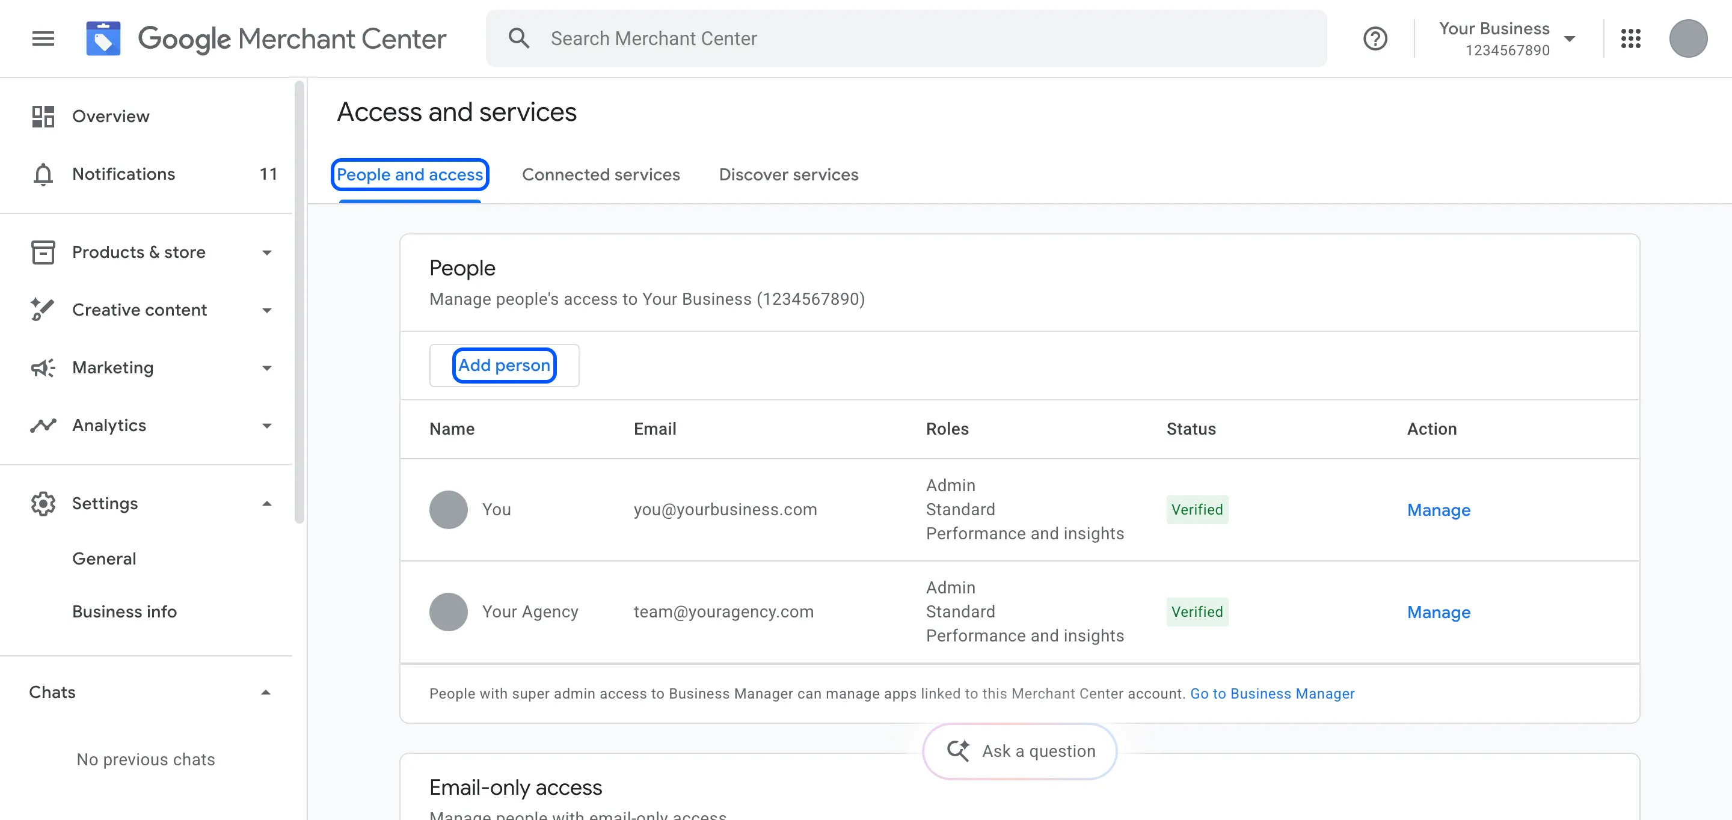
Task: Click the Analytics trend line icon
Action: coord(43,426)
